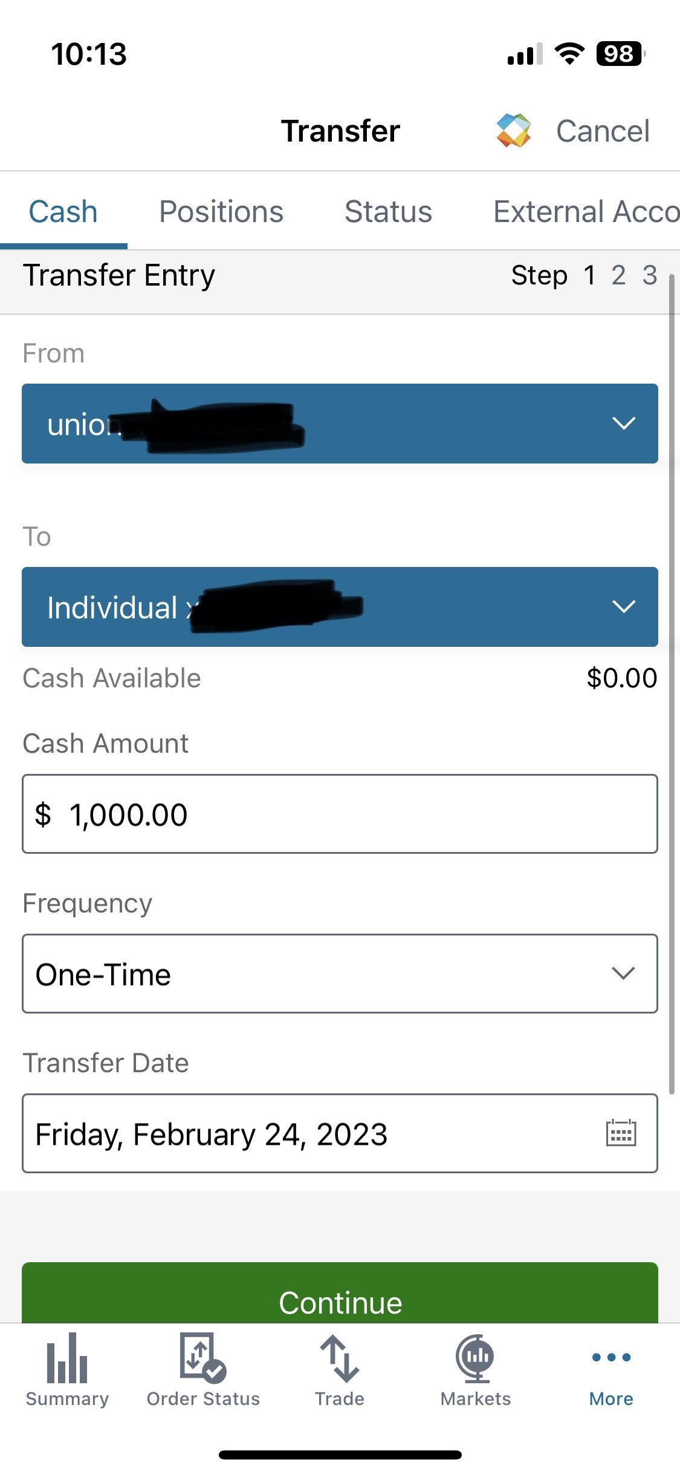
Task: Tap Cancel to exit transfer
Action: click(x=603, y=131)
